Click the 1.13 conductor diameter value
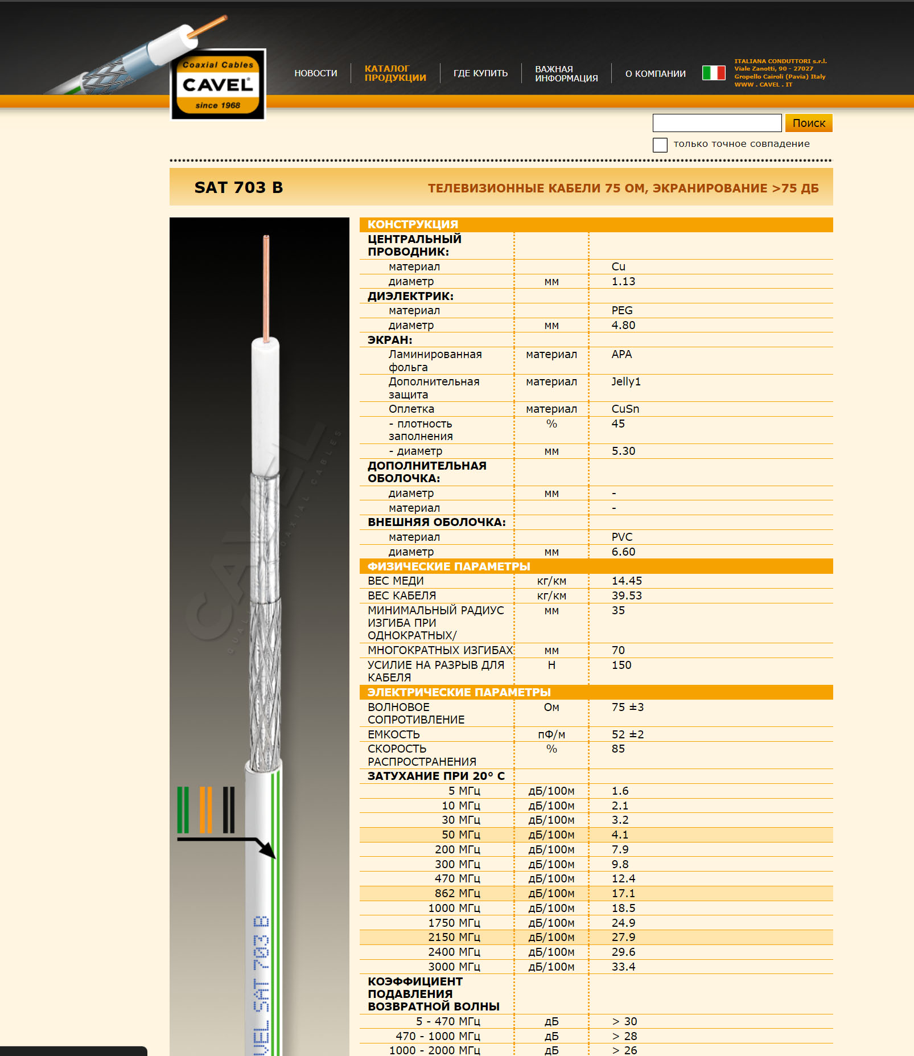 pyautogui.click(x=623, y=281)
